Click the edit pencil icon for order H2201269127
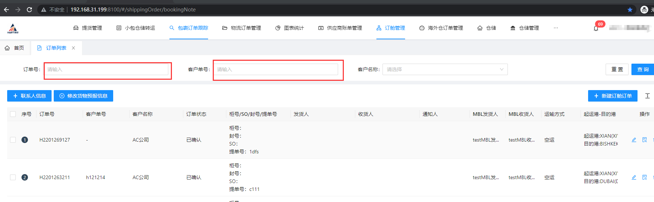Viewport: 654px width, 202px height. click(x=634, y=140)
